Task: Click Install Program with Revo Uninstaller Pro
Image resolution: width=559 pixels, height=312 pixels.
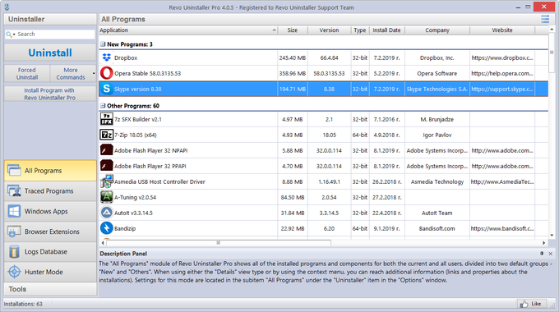Action: (50, 94)
